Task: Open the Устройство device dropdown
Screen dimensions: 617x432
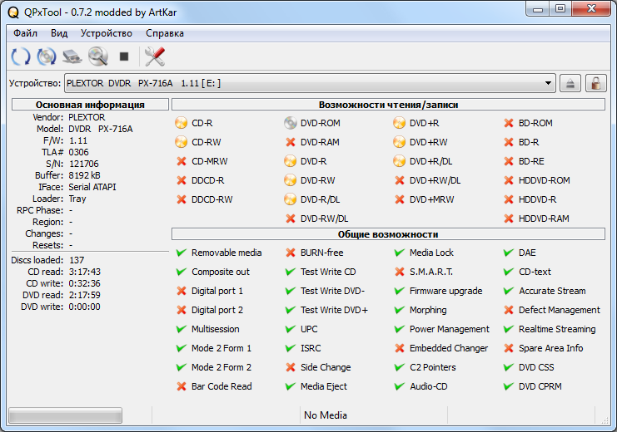Action: point(310,83)
